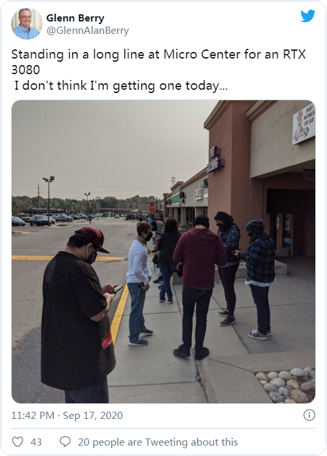Click the man in white shirt
Image resolution: width=327 pixels, height=456 pixels.
[140, 284]
